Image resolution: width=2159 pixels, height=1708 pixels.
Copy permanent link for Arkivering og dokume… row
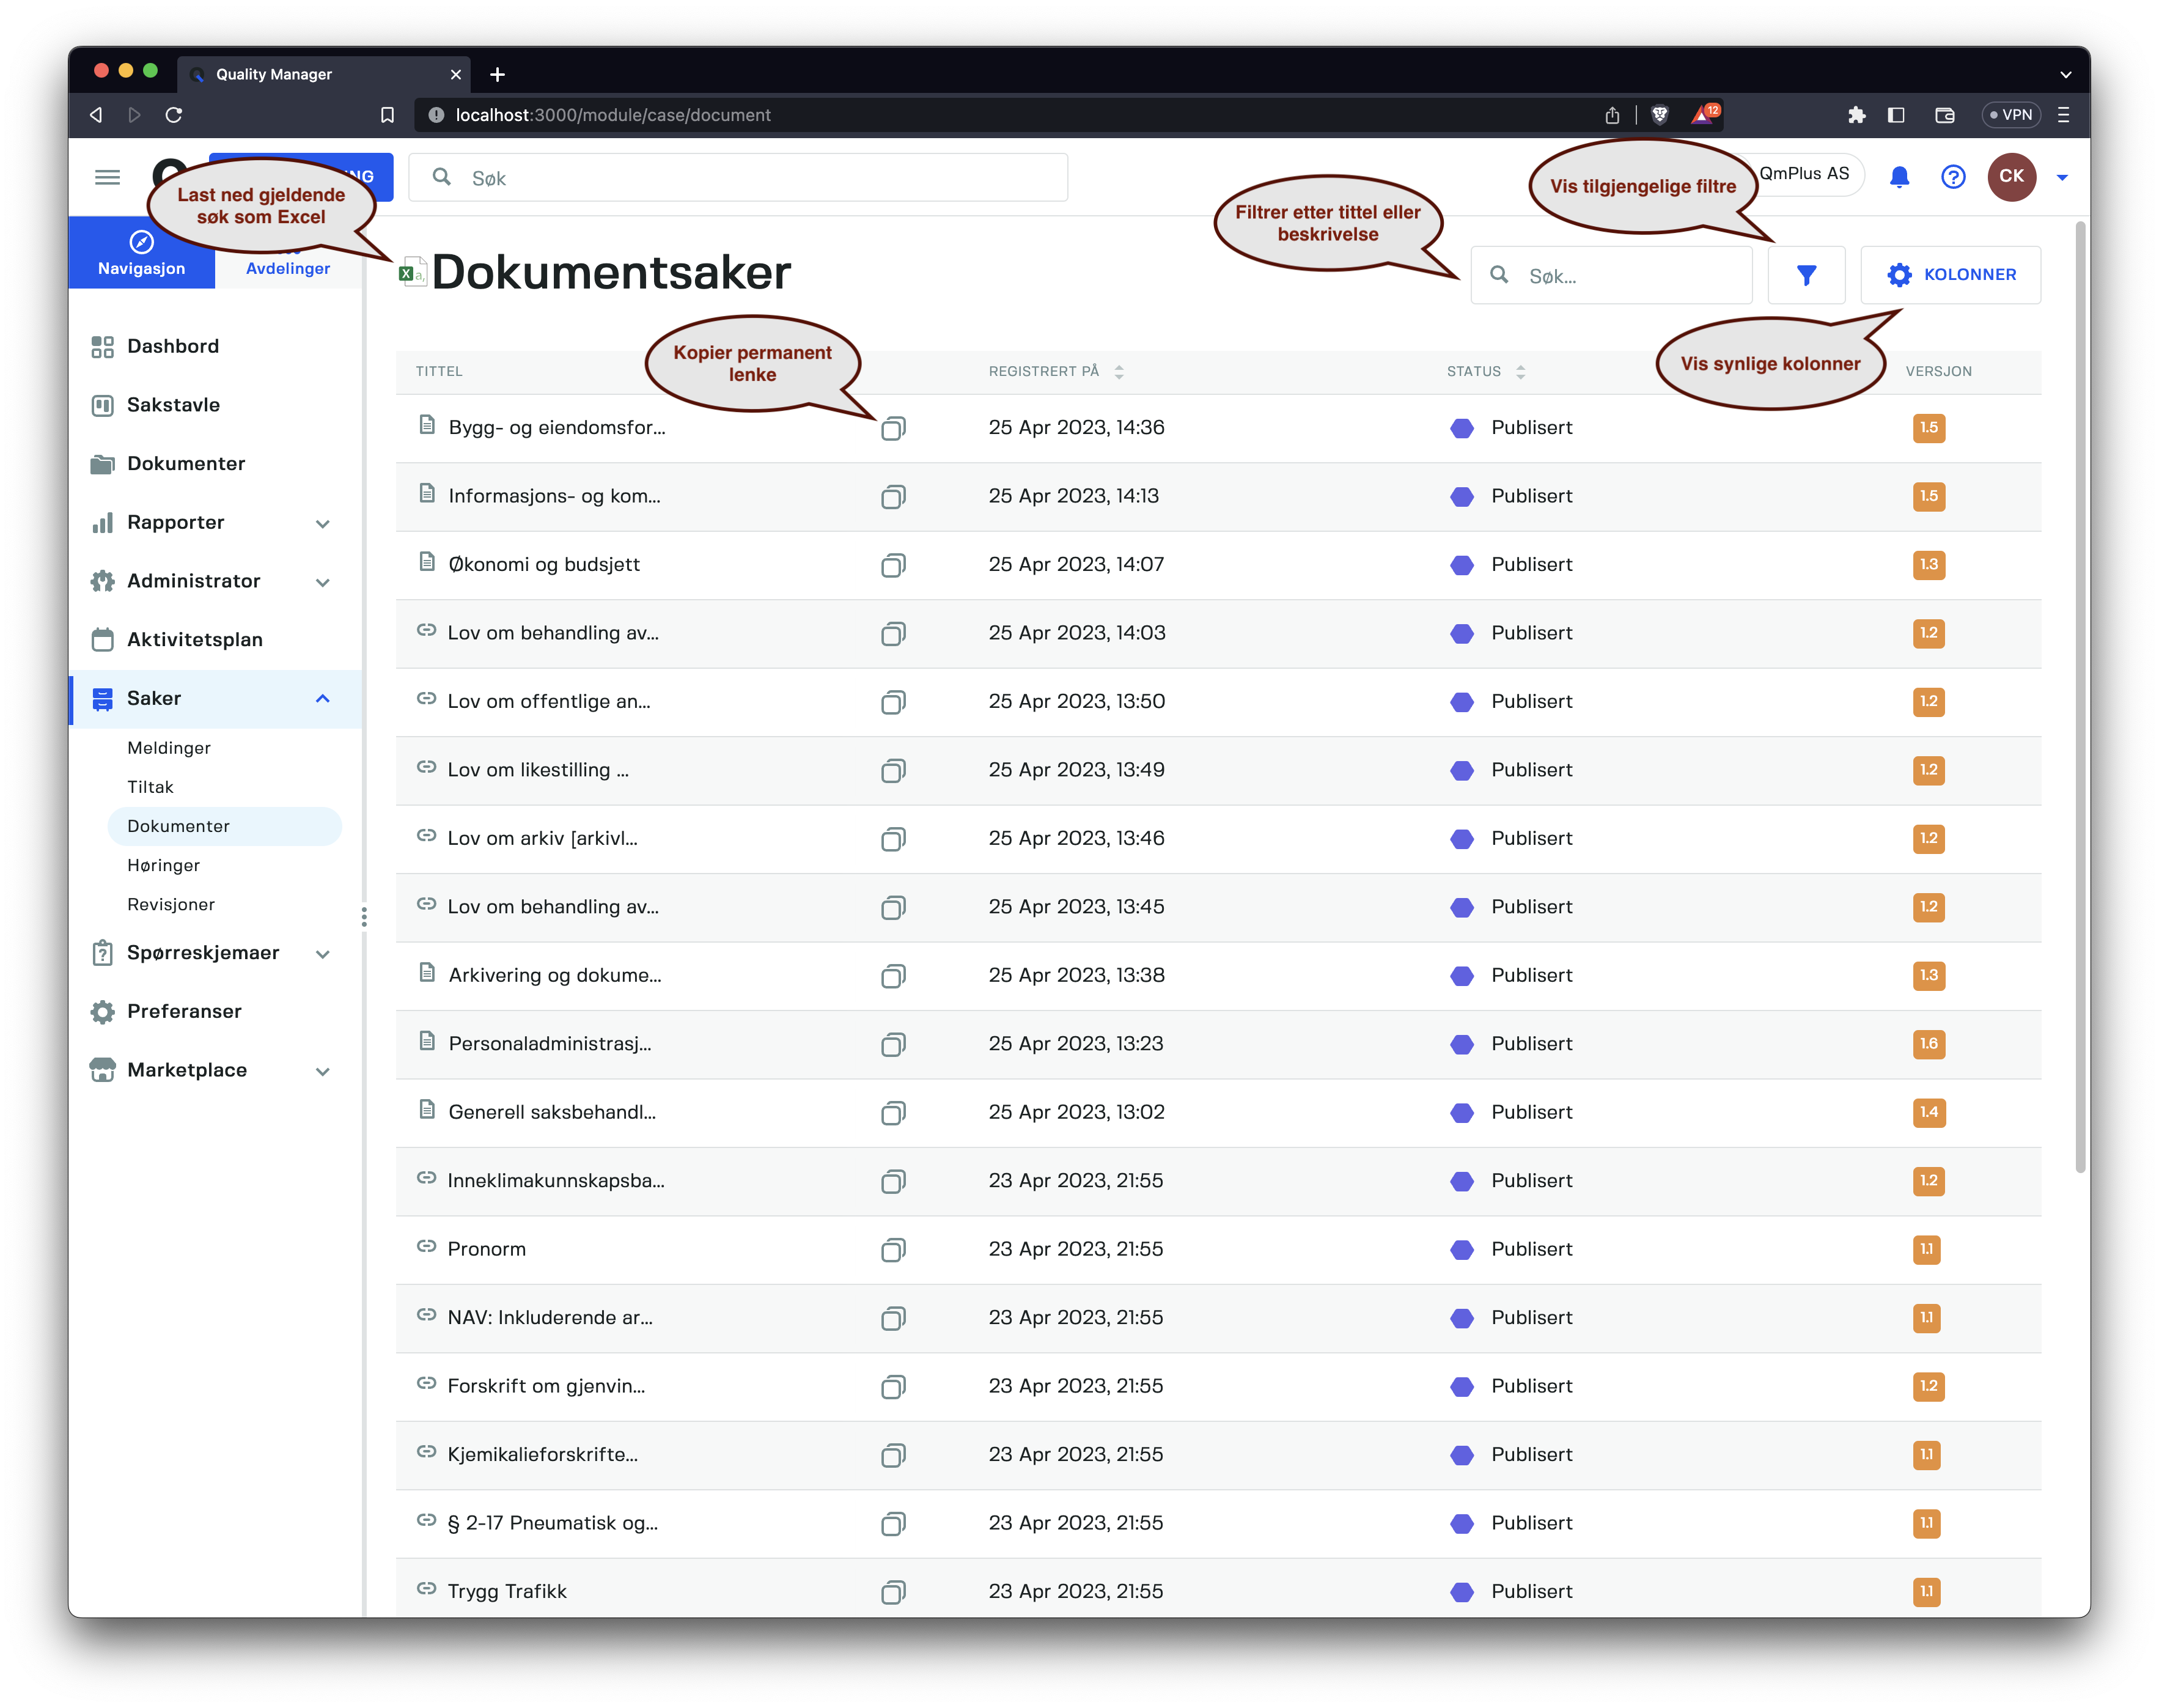tap(893, 976)
